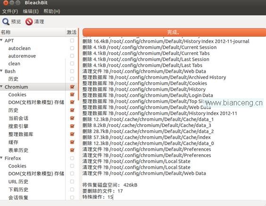
Task: Maximize the BleachBit window
Action: point(18,3)
